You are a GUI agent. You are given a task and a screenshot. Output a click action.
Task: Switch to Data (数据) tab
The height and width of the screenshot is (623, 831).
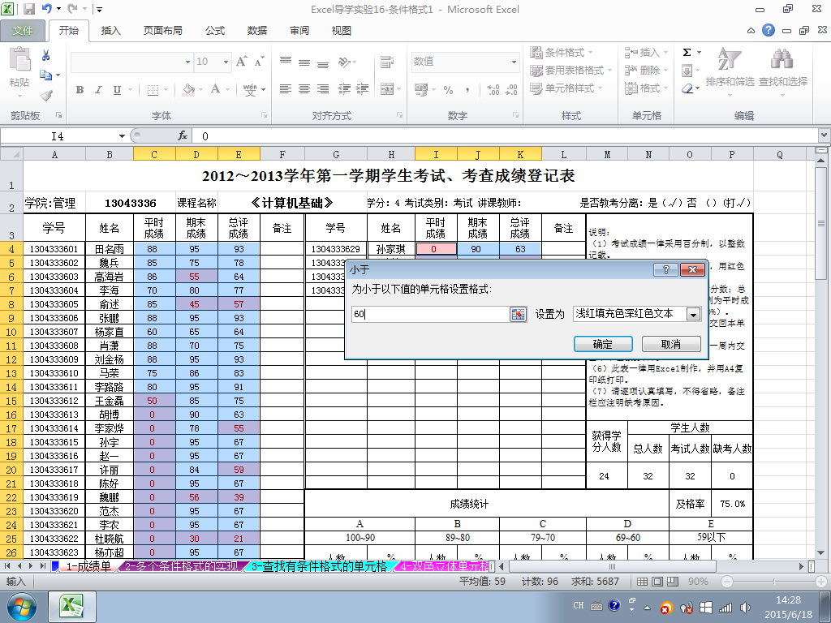(x=257, y=31)
